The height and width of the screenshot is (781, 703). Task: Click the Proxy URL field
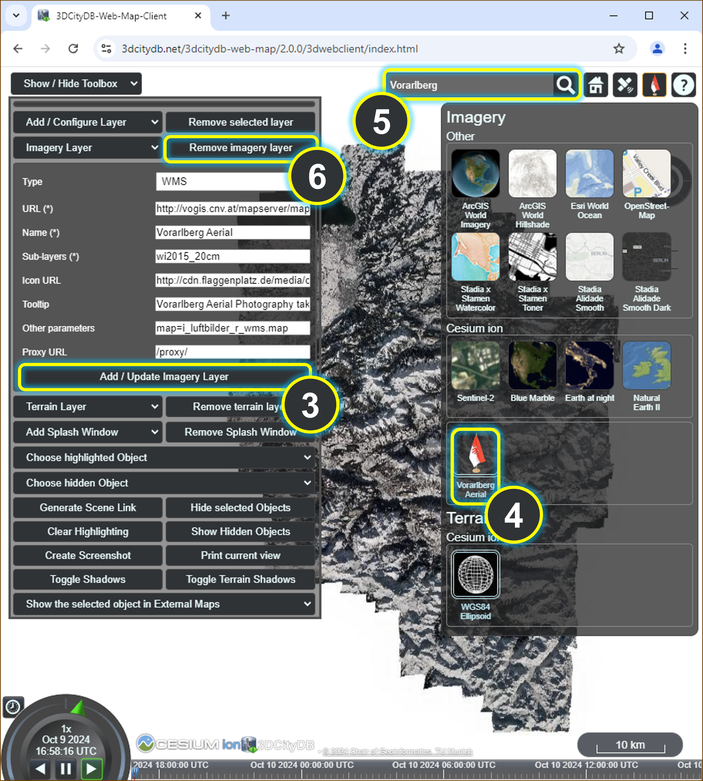coord(233,352)
